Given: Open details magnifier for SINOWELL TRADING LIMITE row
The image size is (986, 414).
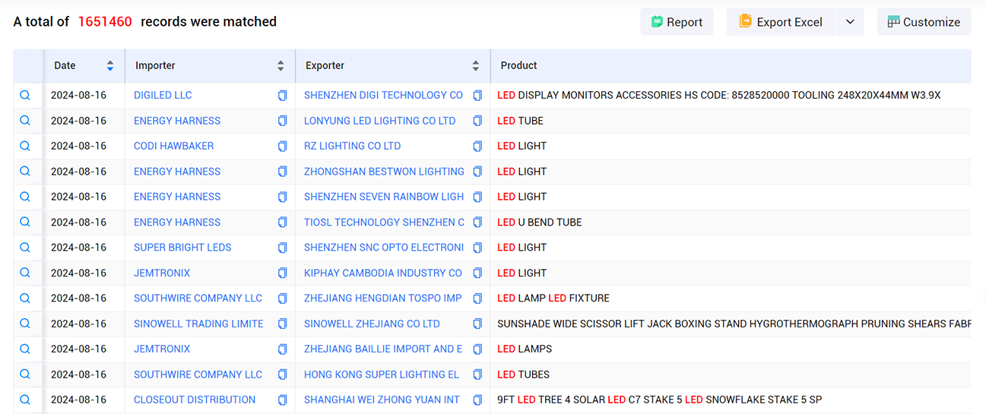Looking at the screenshot, I should 25,324.
